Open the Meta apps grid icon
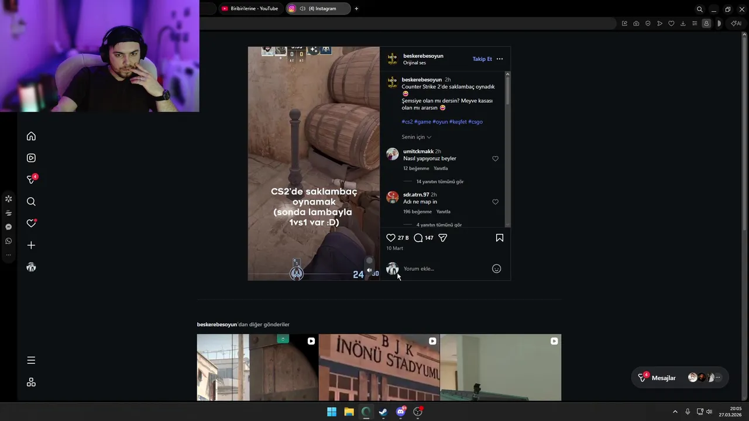 (31, 382)
